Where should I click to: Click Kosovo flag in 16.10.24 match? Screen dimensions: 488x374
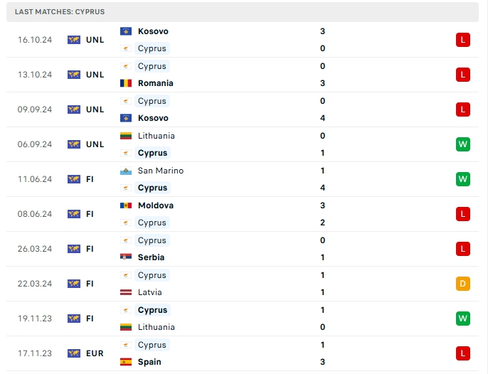pos(126,31)
